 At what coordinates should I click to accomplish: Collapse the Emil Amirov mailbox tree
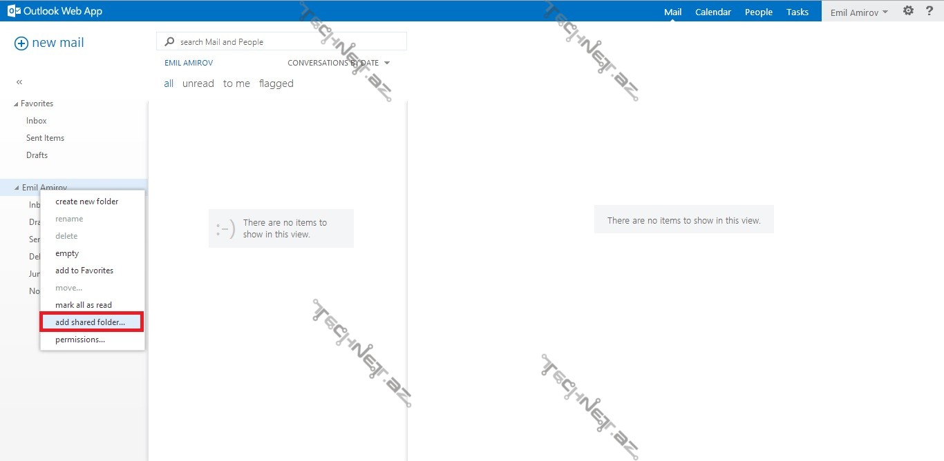click(17, 188)
